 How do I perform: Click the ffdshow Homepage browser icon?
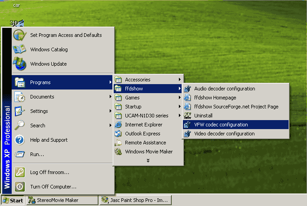pos(187,98)
